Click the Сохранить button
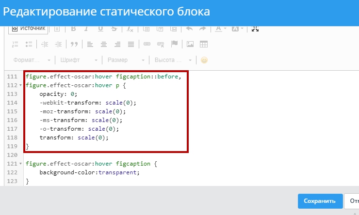The width and height of the screenshot is (359, 215). tap(319, 201)
